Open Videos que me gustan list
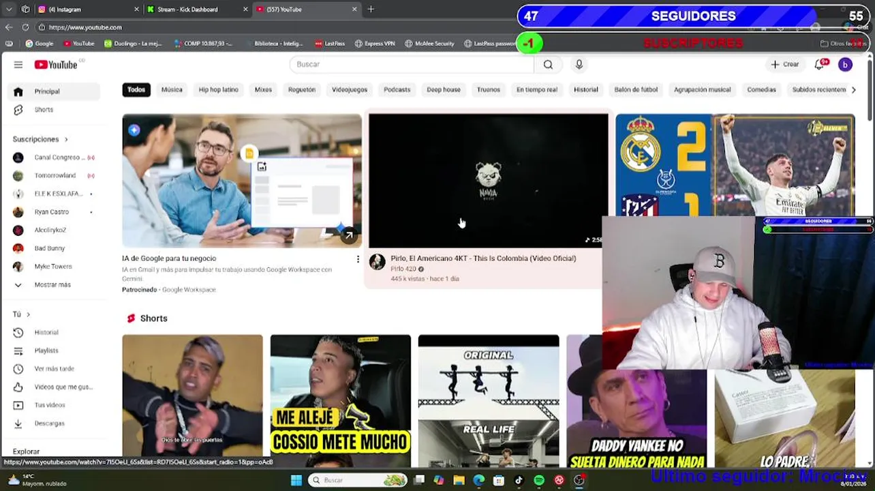Image resolution: width=875 pixels, height=491 pixels. (x=55, y=387)
